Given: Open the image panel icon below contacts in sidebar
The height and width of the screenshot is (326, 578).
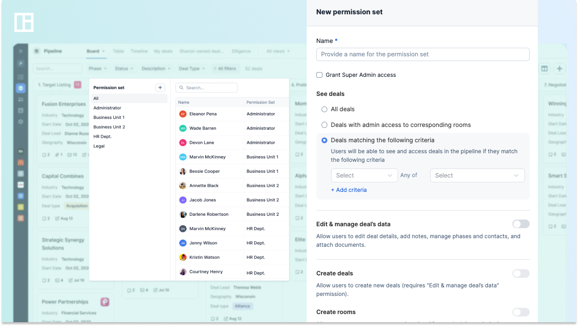Looking at the screenshot, I should (x=21, y=110).
